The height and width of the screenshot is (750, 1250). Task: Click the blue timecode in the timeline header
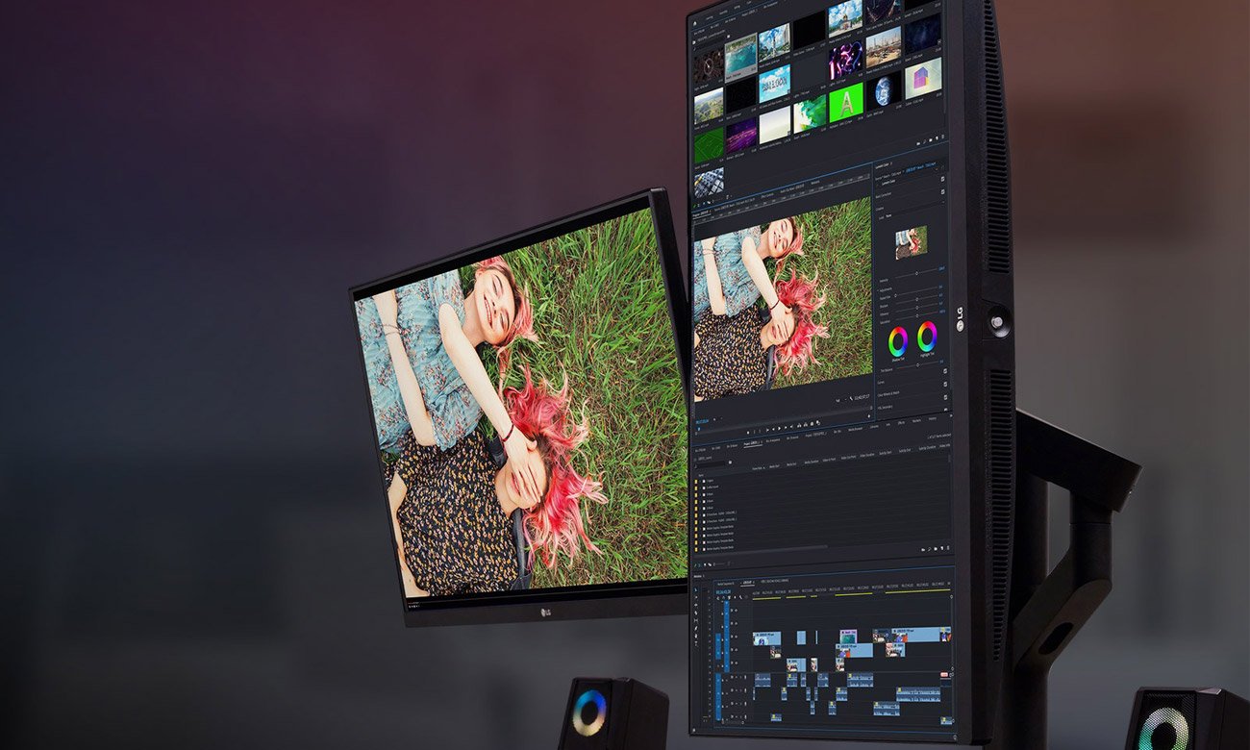pyautogui.click(x=723, y=592)
